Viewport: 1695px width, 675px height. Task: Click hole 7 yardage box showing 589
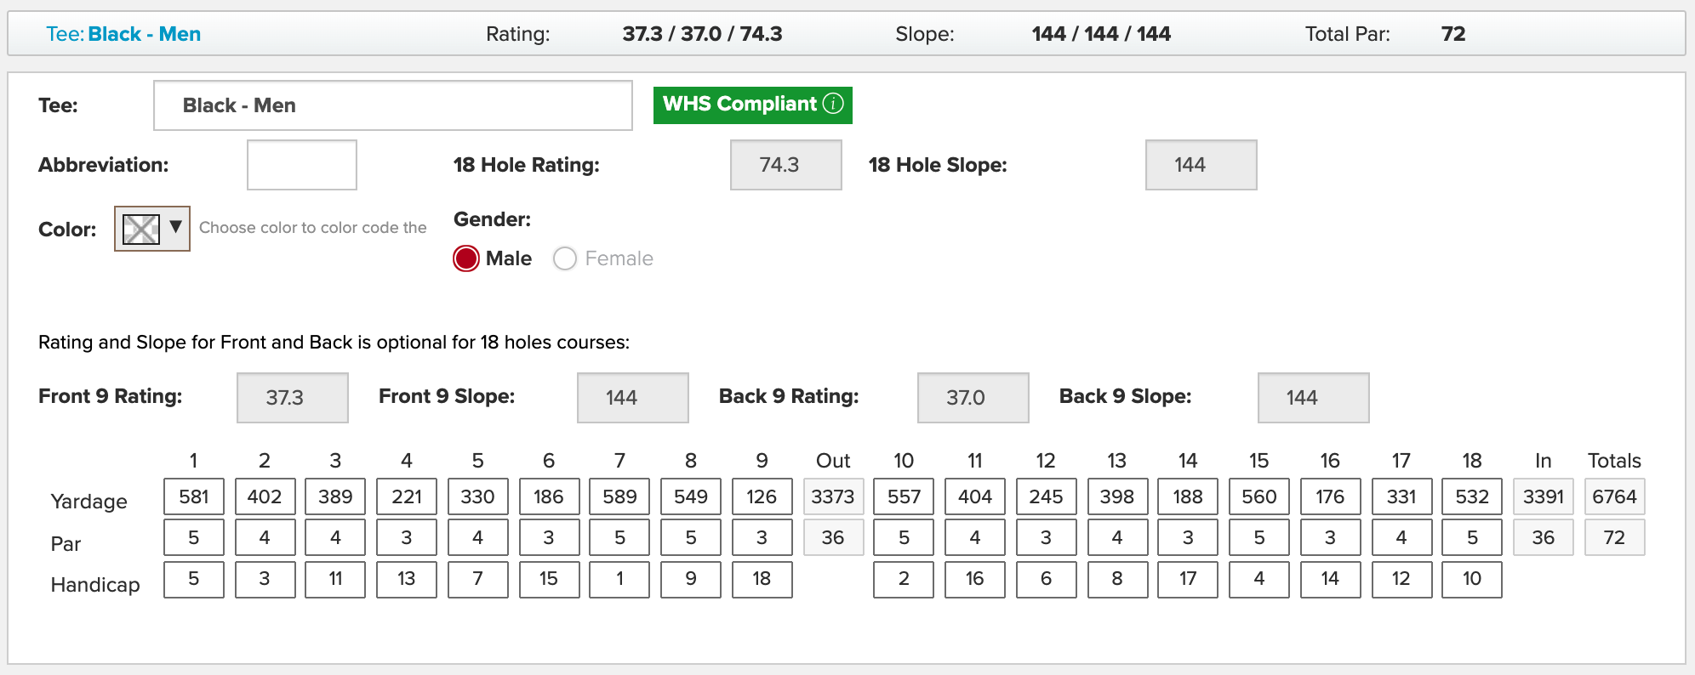point(619,496)
